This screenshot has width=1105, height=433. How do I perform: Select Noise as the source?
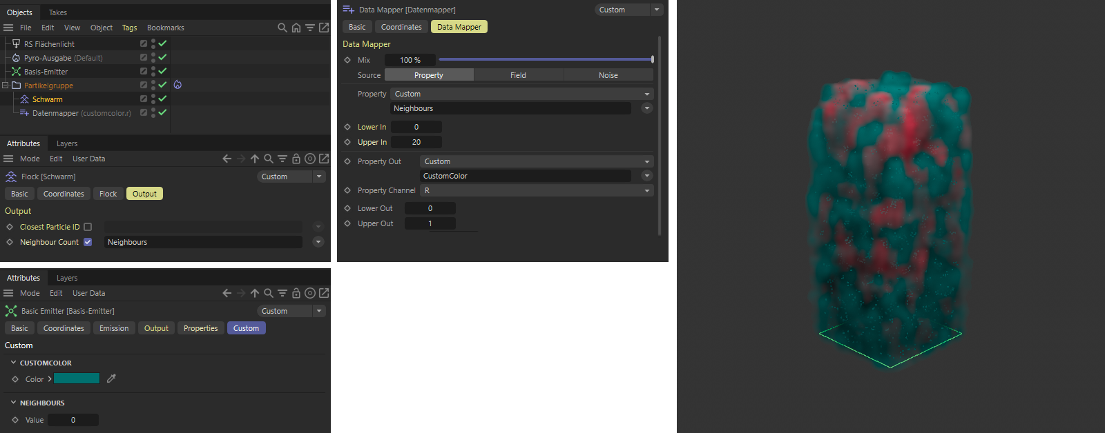coord(608,75)
